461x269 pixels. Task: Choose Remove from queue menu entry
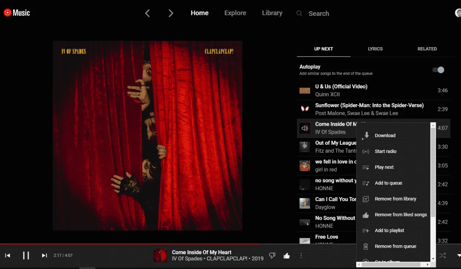tap(395, 246)
